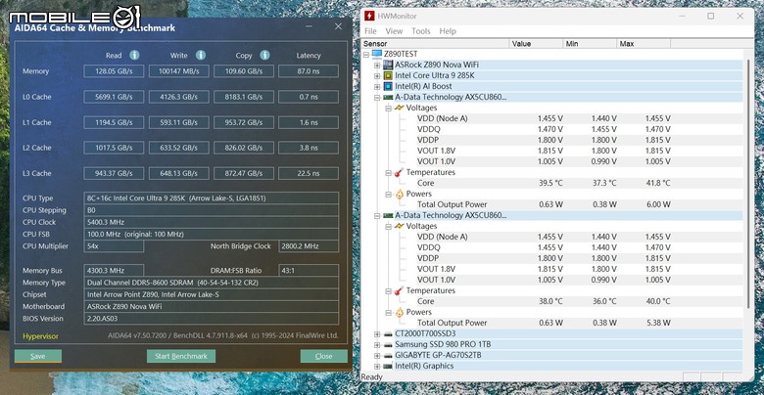Click the CPU Type field in AIDA64

[x=211, y=198]
